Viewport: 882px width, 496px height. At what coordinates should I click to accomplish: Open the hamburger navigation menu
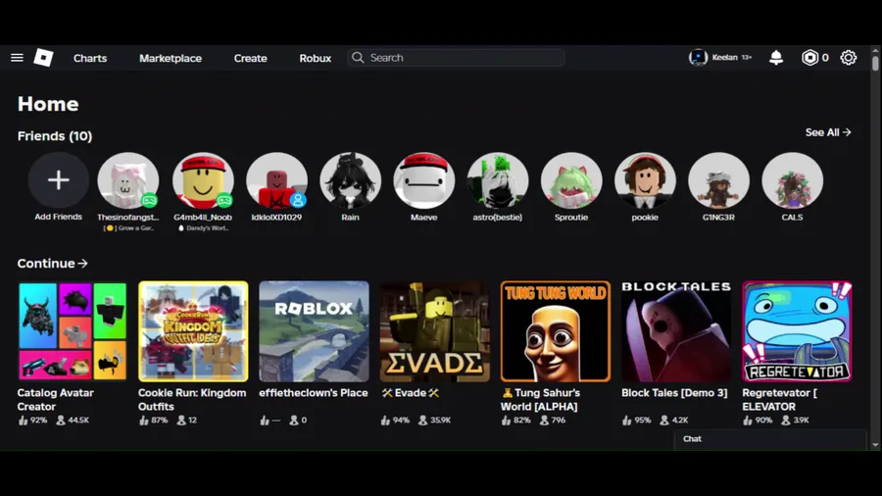(x=17, y=58)
